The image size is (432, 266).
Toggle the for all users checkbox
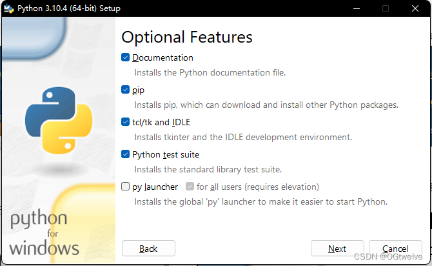click(x=190, y=187)
